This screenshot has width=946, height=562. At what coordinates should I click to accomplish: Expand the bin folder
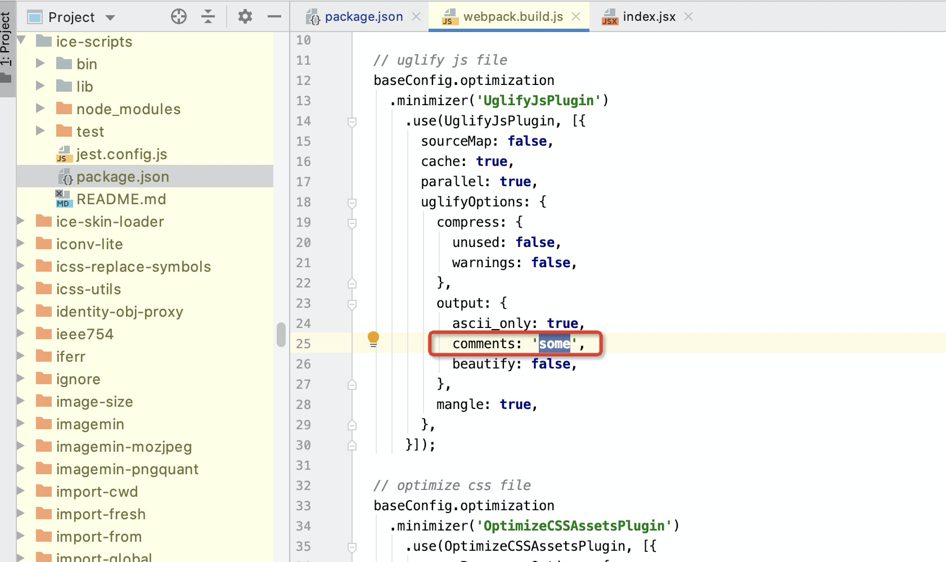(x=40, y=63)
